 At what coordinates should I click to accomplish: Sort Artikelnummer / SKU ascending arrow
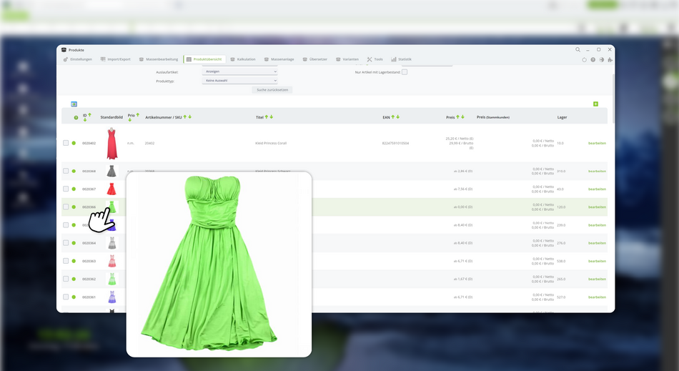[185, 117]
